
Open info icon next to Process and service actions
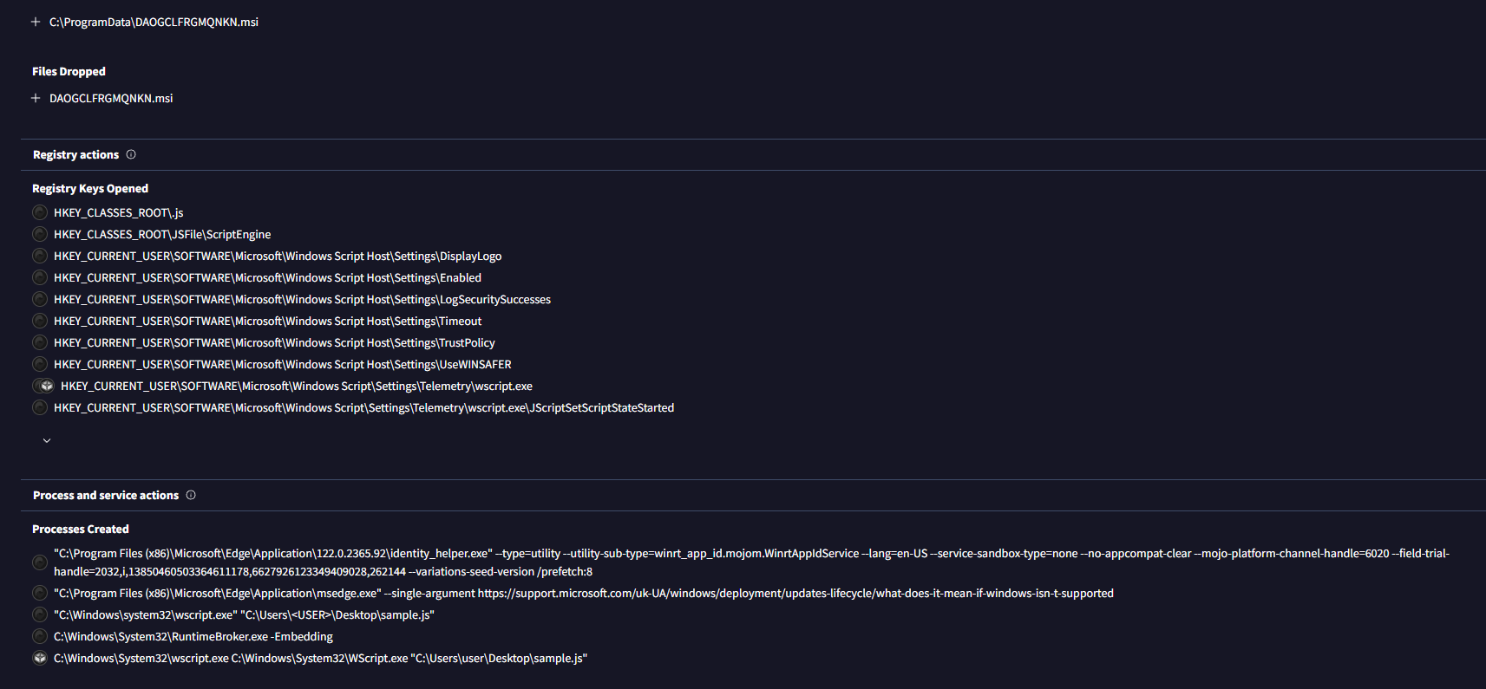coord(191,495)
